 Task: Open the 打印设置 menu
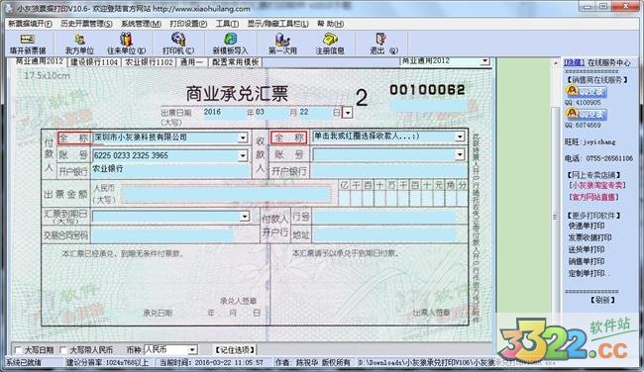pos(188,24)
